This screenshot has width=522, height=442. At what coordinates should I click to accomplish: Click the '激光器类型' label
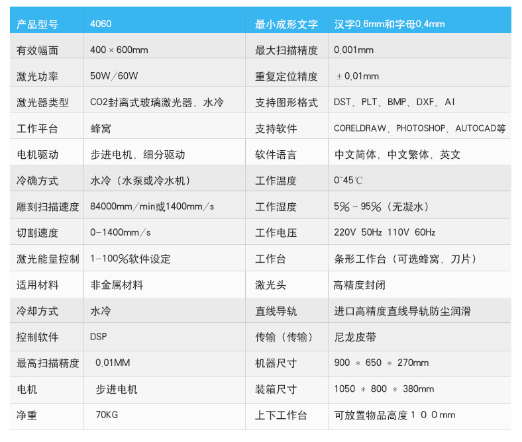(x=42, y=103)
